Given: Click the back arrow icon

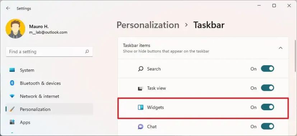Looking at the screenshot, I should (x=8, y=8).
